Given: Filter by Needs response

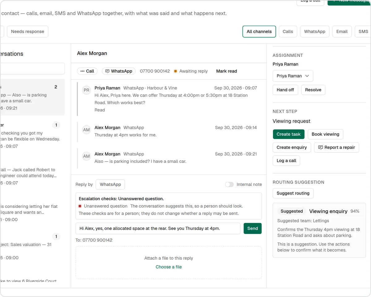Looking at the screenshot, I should tap(28, 32).
